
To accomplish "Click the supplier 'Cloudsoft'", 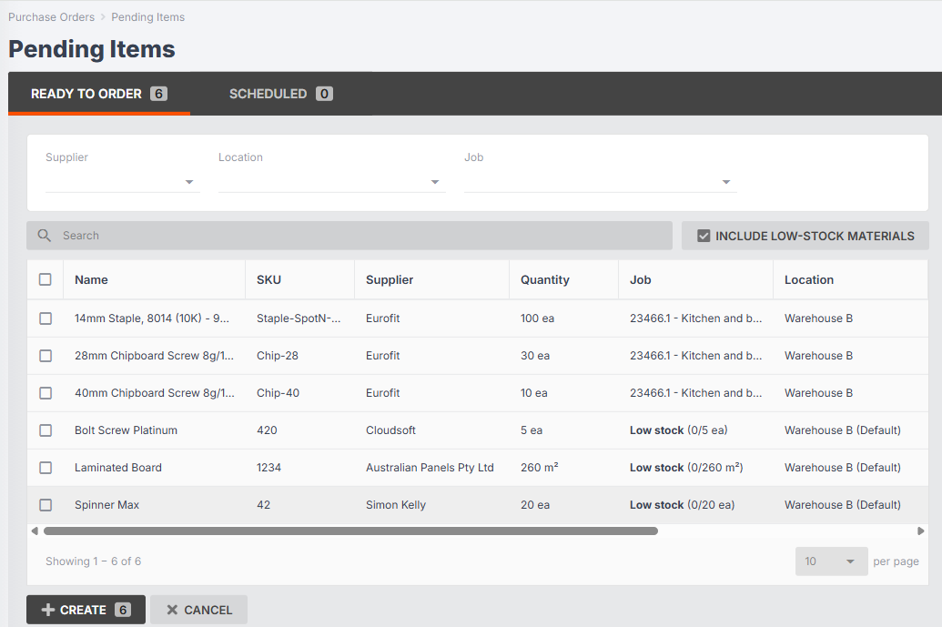I will tap(391, 430).
